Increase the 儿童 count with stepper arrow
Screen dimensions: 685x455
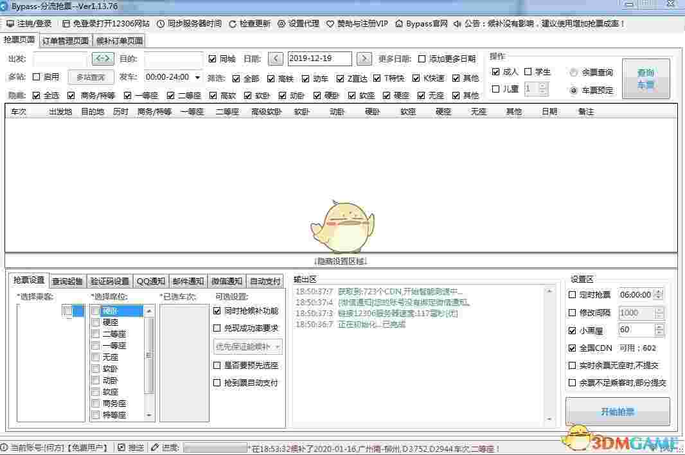(x=542, y=85)
